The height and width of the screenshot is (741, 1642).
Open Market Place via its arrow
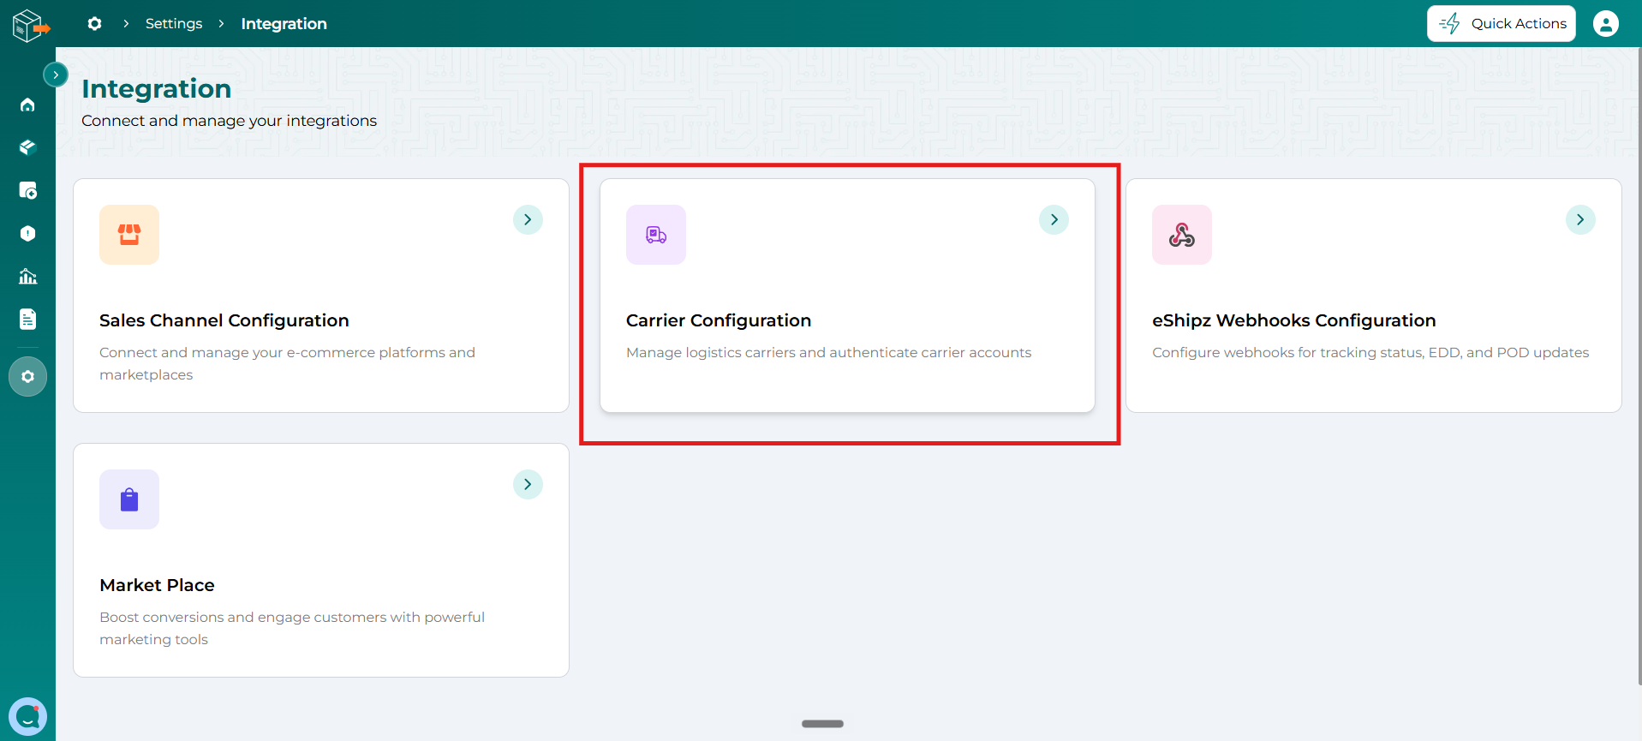528,484
